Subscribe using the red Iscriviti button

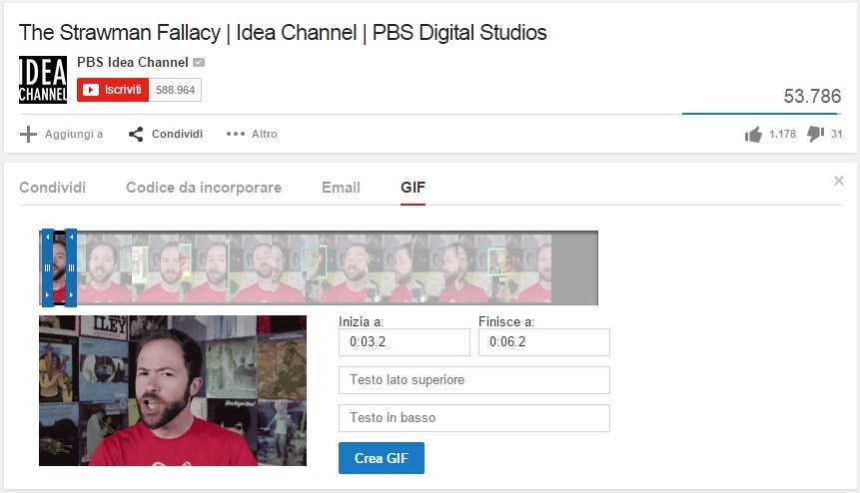click(113, 90)
